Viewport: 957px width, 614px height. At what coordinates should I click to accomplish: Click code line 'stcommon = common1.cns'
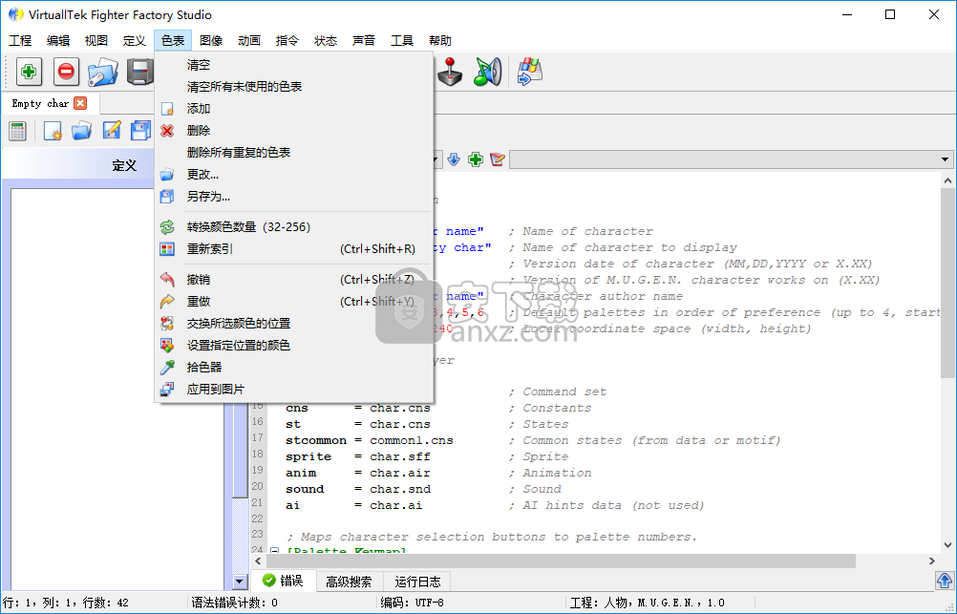click(370, 440)
